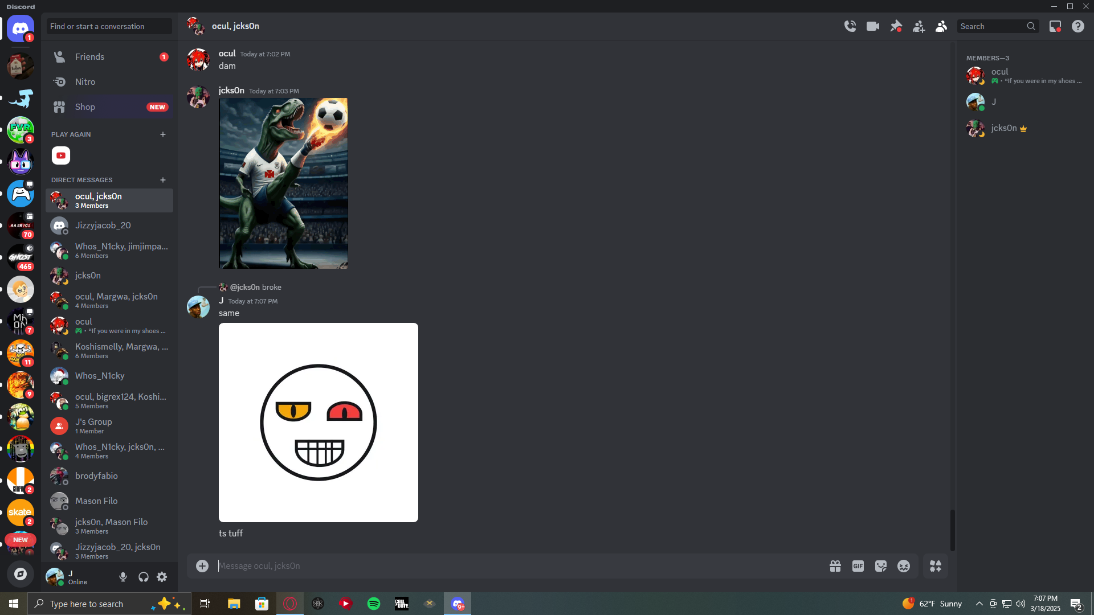
Task: Jump to the replied @jcks0n broke message
Action: [x=256, y=288]
